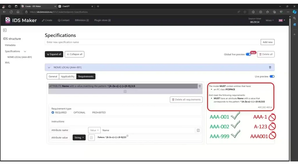Image resolution: width=298 pixels, height=167 pixels.
Task: Open the String type dropdown
Action: click(x=79, y=138)
